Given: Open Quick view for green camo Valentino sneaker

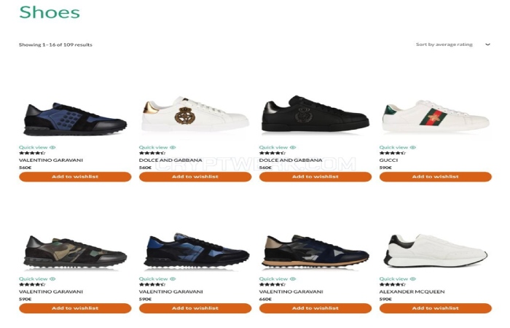Looking at the screenshot, I should click(x=37, y=279).
